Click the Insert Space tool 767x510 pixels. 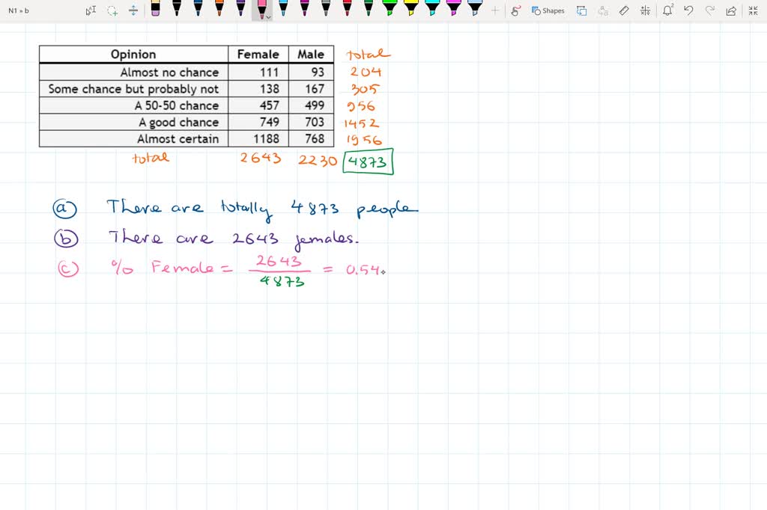(133, 10)
